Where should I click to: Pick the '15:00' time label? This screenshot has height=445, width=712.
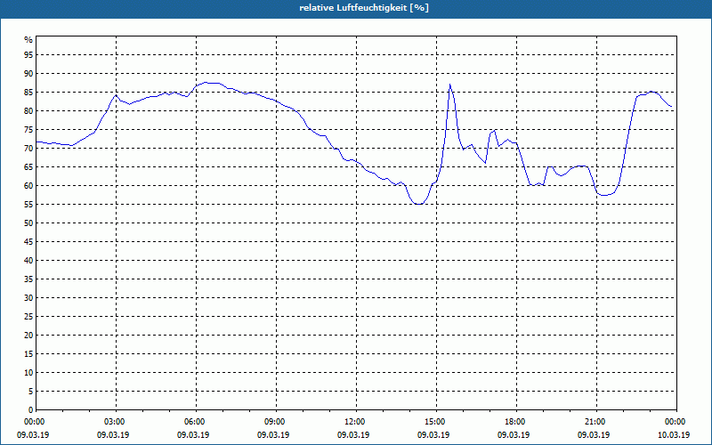click(x=436, y=422)
